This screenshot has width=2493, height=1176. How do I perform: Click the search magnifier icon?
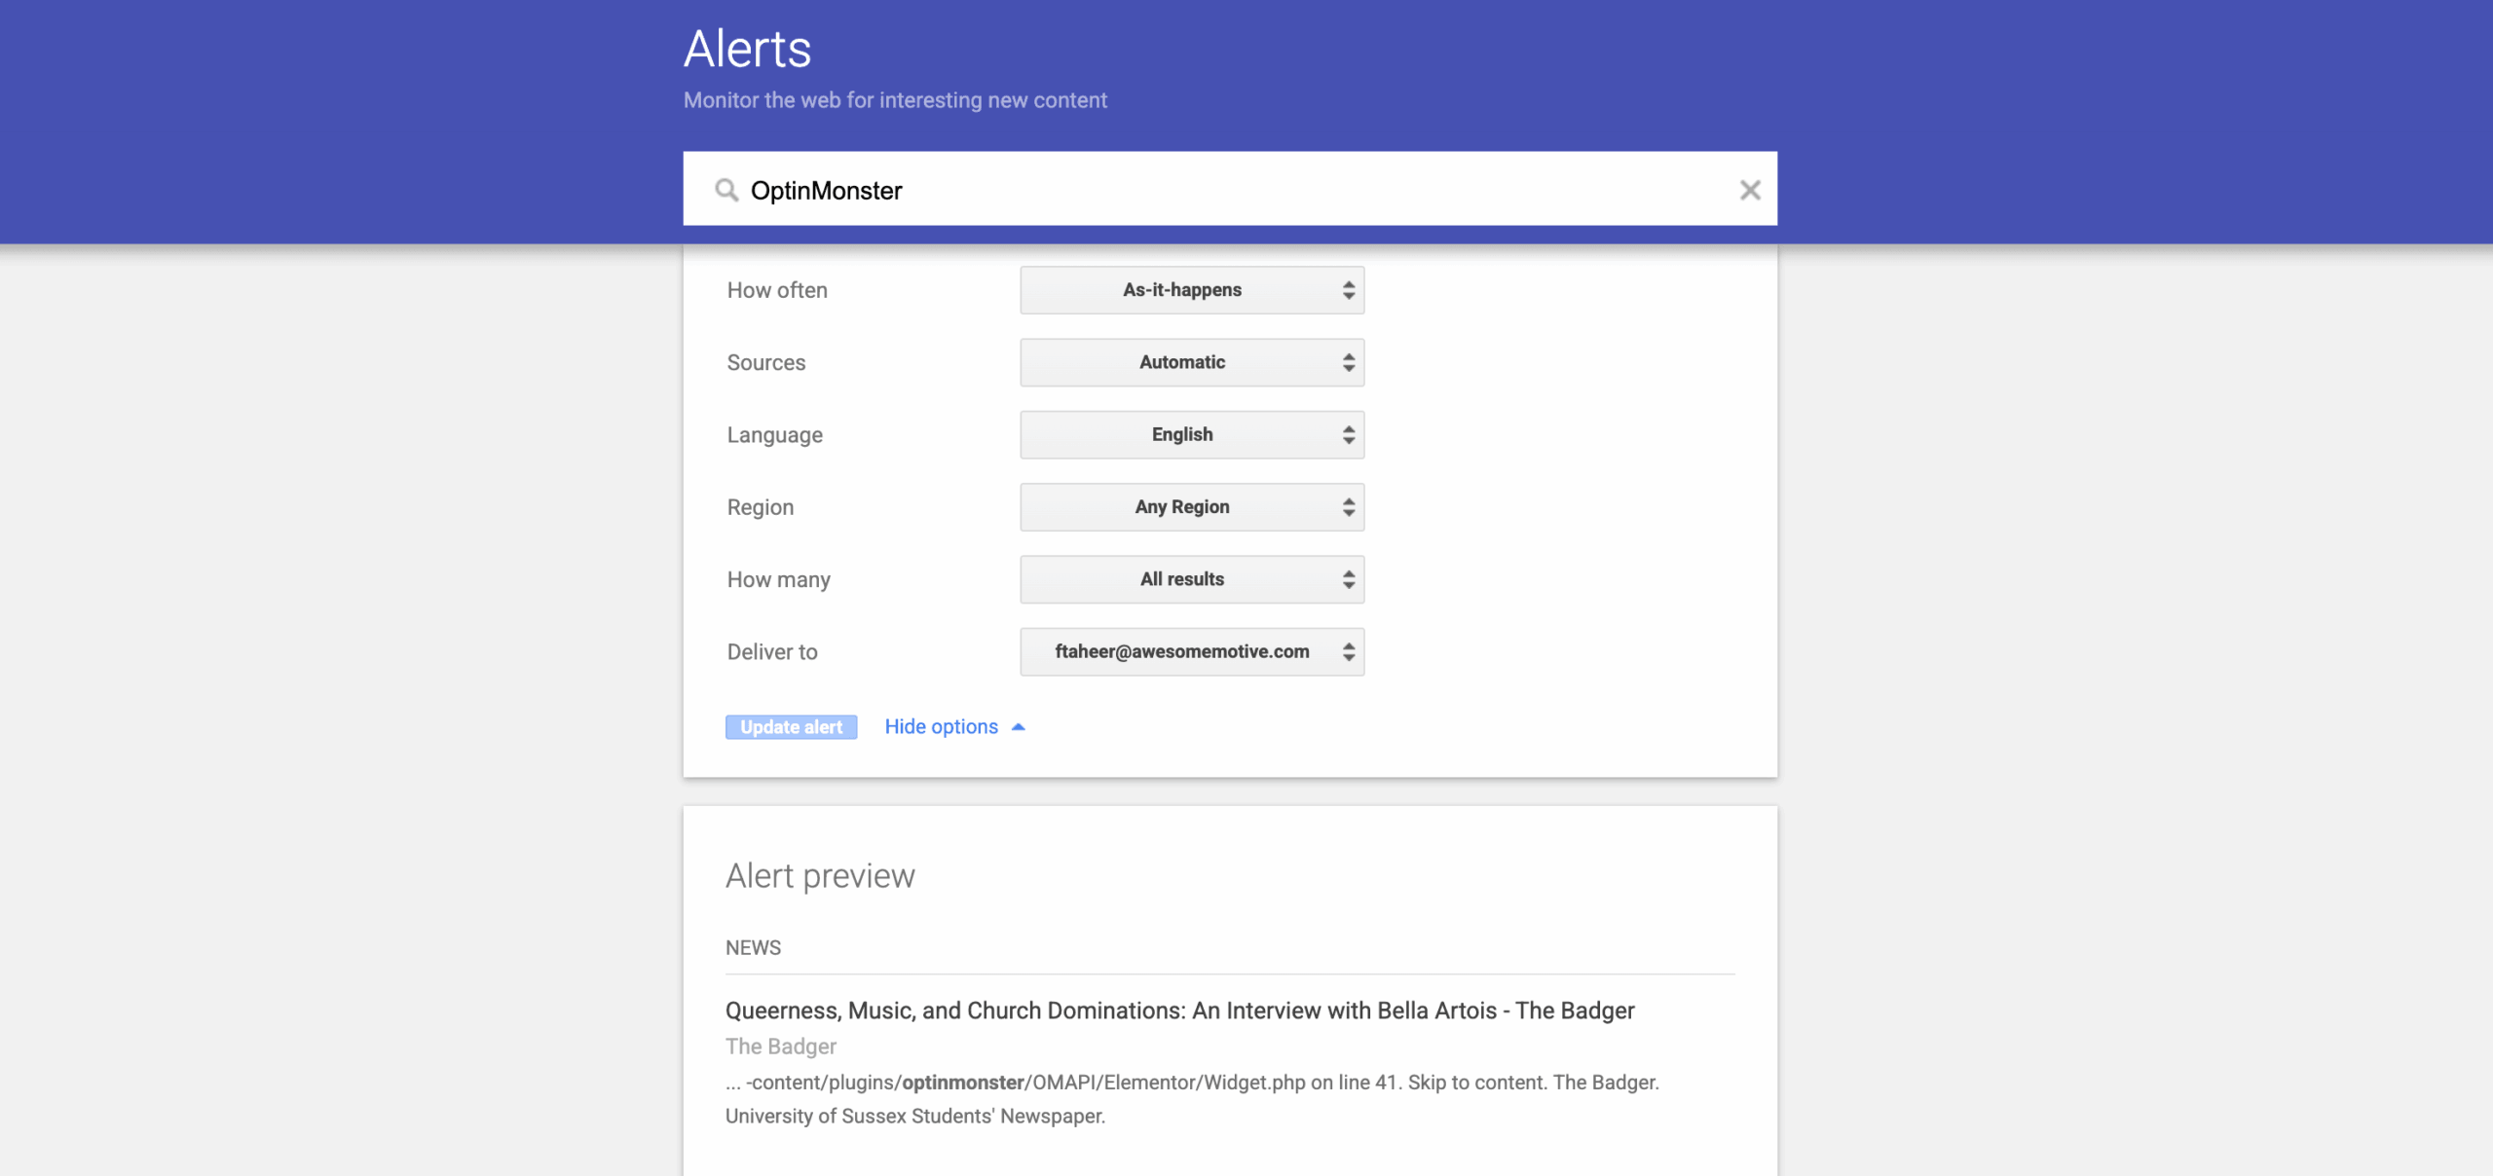(726, 190)
